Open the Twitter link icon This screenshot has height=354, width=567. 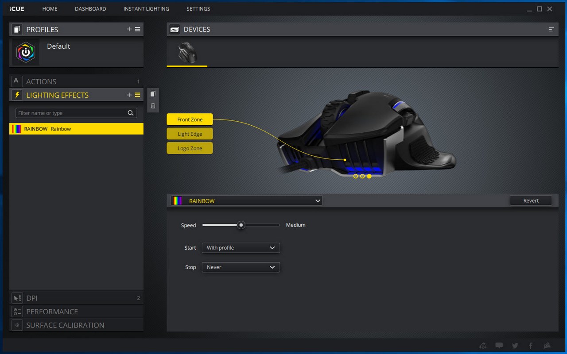point(515,346)
